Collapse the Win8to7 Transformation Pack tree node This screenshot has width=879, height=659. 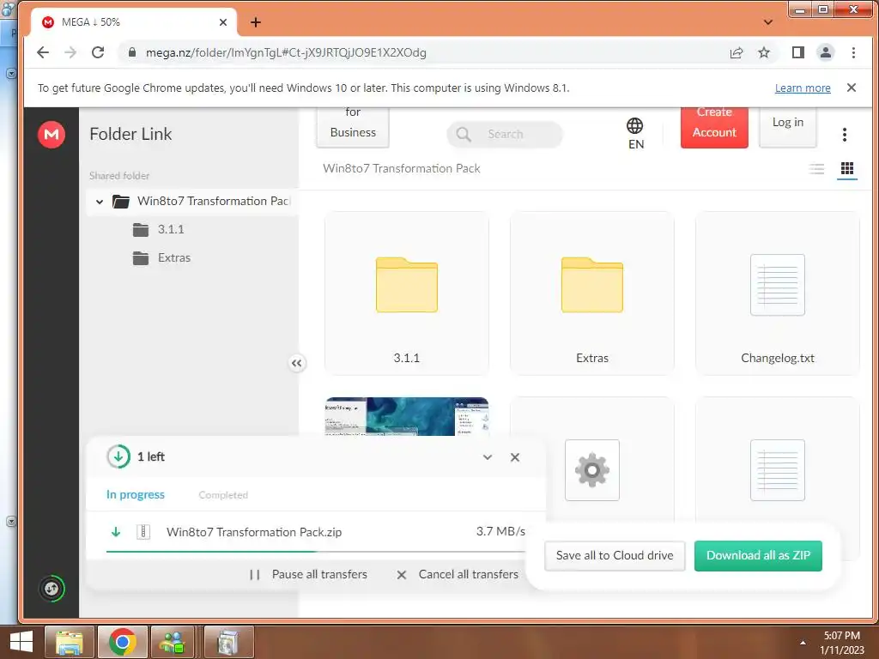coord(100,202)
